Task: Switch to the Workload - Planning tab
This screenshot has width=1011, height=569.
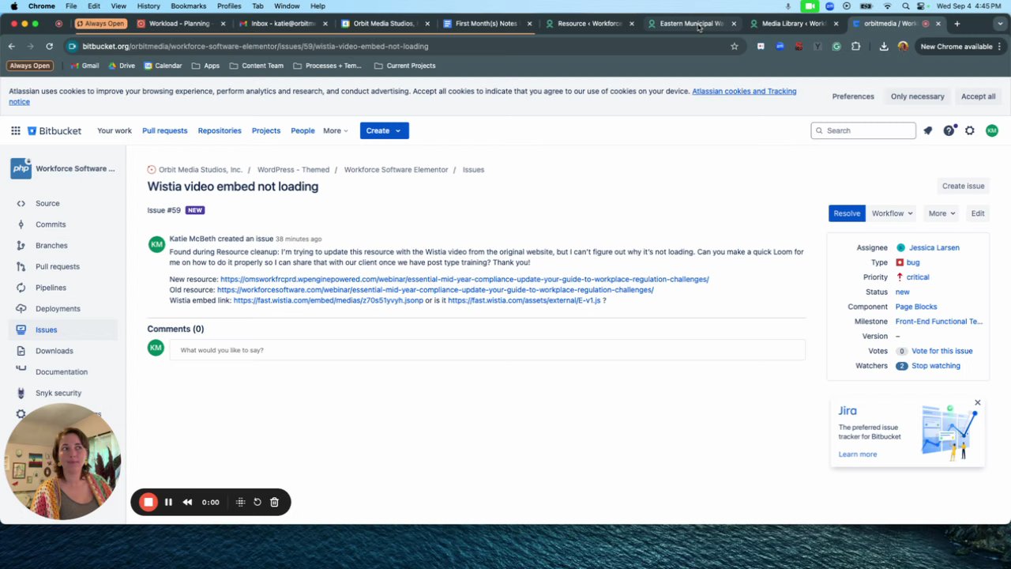Action: (x=179, y=24)
